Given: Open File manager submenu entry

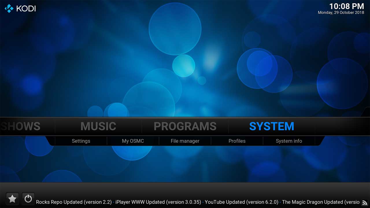Looking at the screenshot, I should coord(185,141).
